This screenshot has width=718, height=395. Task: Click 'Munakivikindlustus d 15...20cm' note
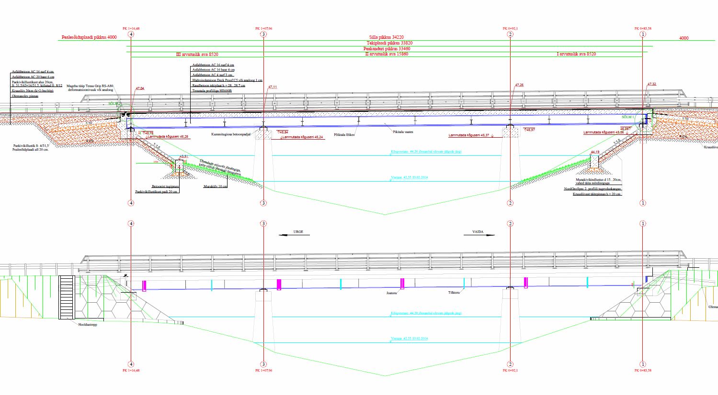point(599,180)
